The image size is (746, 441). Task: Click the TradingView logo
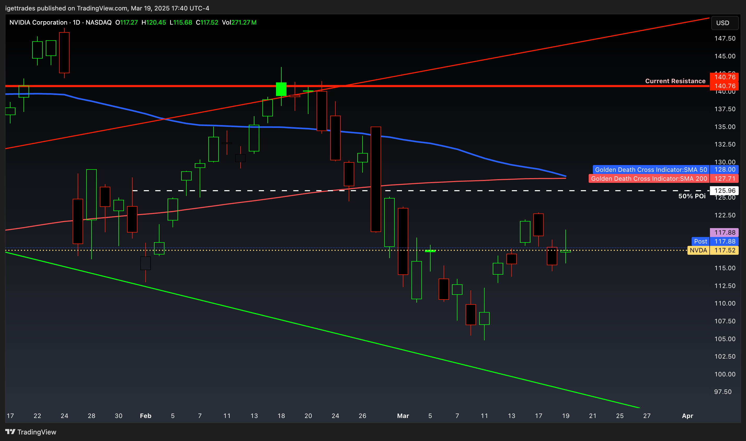pos(31,432)
